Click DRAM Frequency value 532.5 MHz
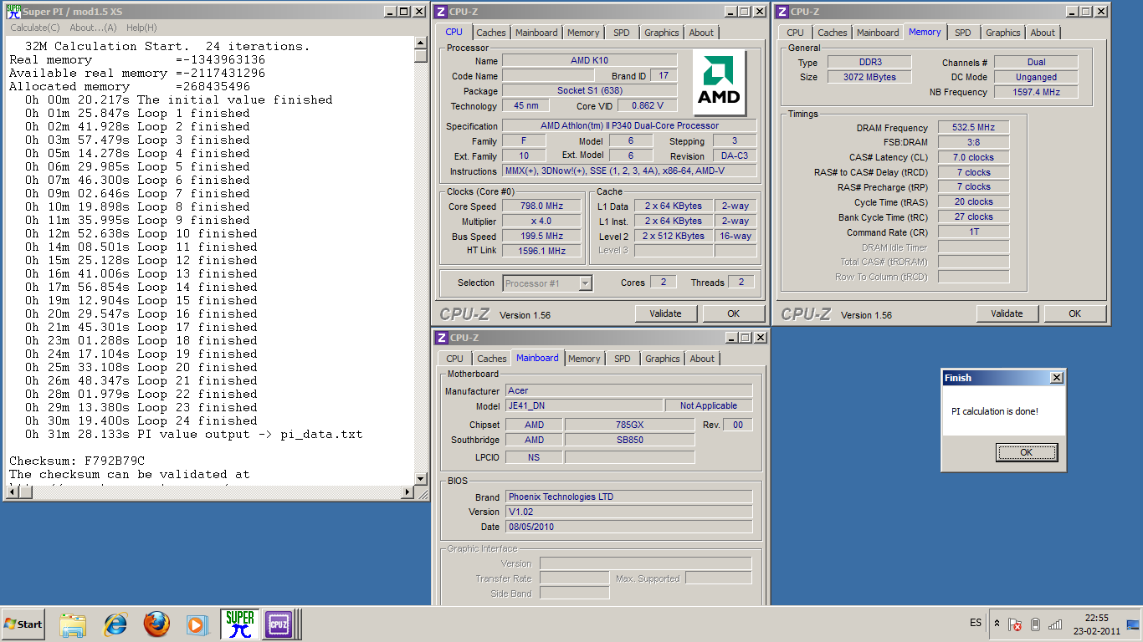Screen dimensions: 1143x642 [973, 128]
